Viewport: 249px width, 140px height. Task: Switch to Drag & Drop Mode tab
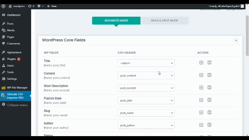(164, 21)
